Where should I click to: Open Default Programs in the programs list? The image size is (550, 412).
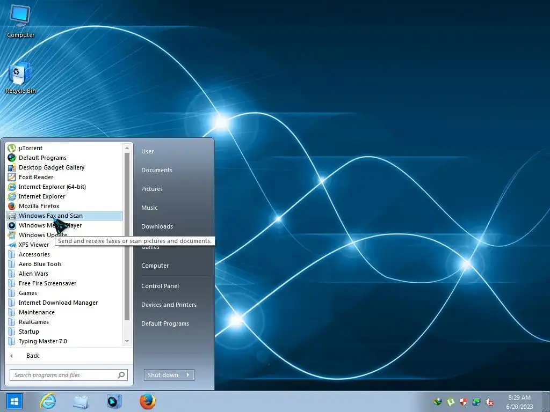pyautogui.click(x=64, y=158)
